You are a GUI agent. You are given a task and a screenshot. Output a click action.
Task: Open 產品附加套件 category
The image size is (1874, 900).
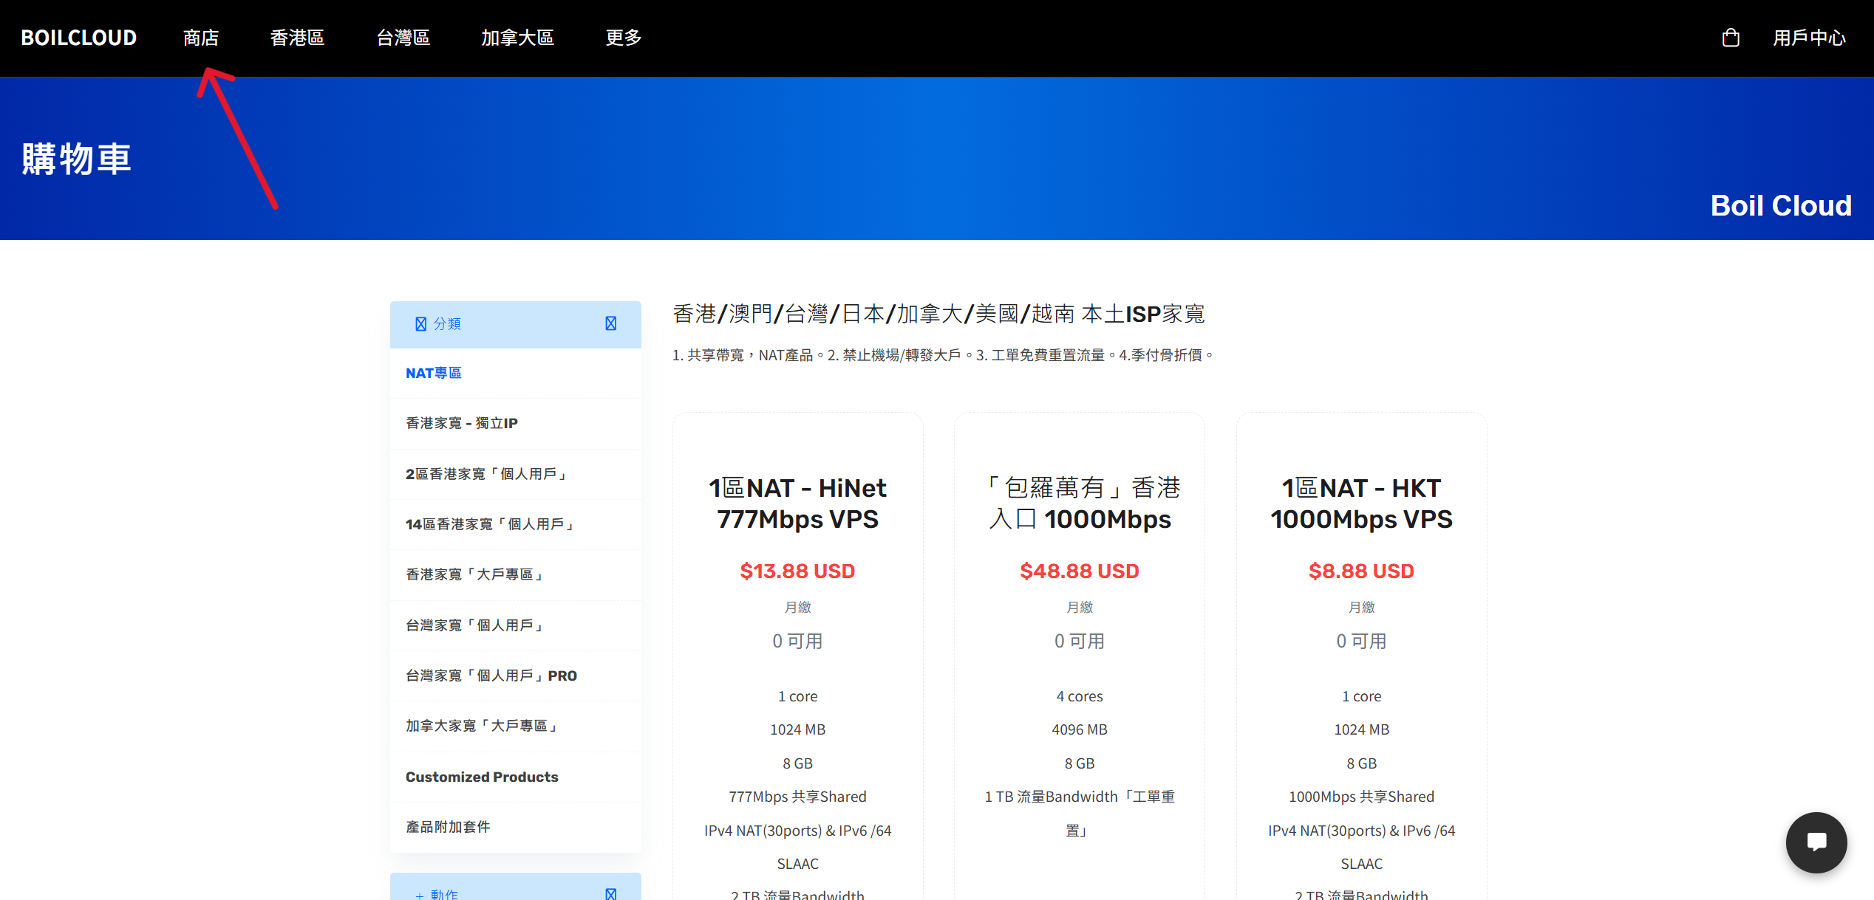click(x=516, y=827)
